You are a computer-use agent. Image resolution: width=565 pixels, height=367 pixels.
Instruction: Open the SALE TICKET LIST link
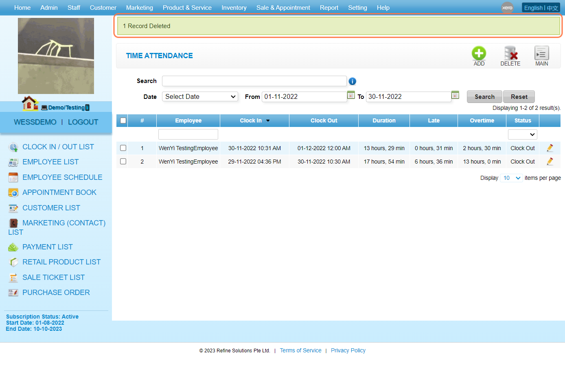pyautogui.click(x=53, y=277)
